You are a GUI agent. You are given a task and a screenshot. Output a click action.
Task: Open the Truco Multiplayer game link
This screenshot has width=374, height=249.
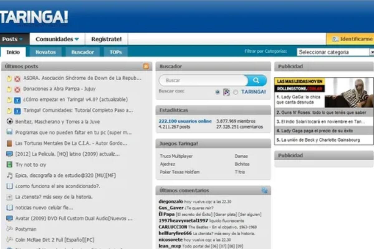[x=176, y=156]
